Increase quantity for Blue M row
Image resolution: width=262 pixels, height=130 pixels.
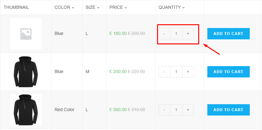[x=188, y=72]
